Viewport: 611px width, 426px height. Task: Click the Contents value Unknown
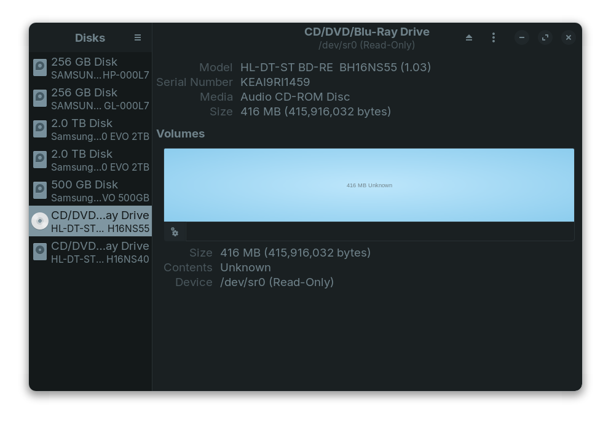[245, 268]
